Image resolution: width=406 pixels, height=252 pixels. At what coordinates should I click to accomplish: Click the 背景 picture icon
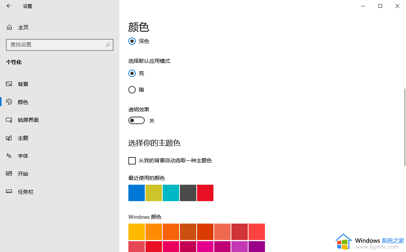click(x=9, y=84)
